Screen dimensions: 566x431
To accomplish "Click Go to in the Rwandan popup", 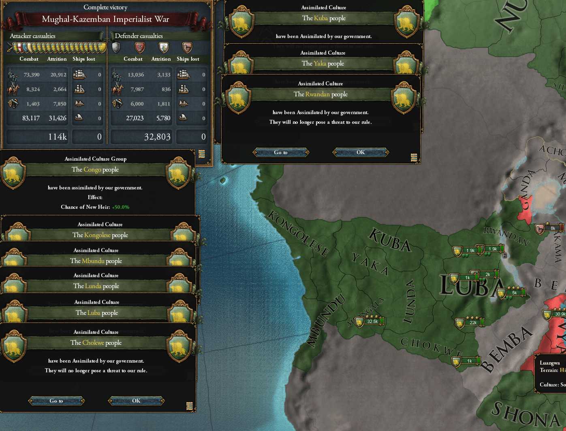I will point(280,152).
